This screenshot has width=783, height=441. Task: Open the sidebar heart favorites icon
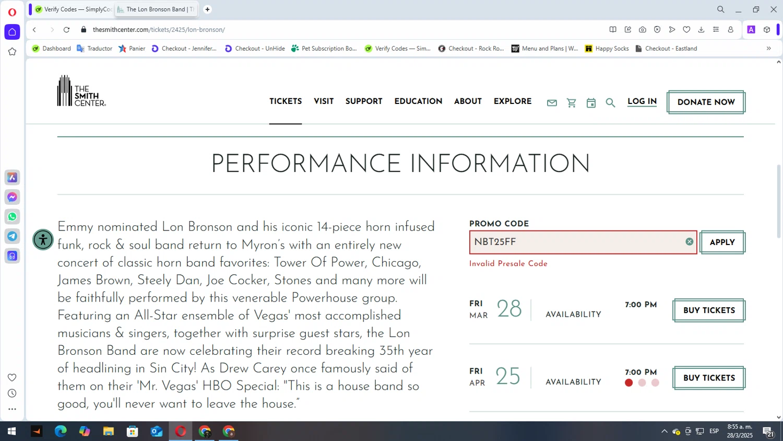(12, 377)
